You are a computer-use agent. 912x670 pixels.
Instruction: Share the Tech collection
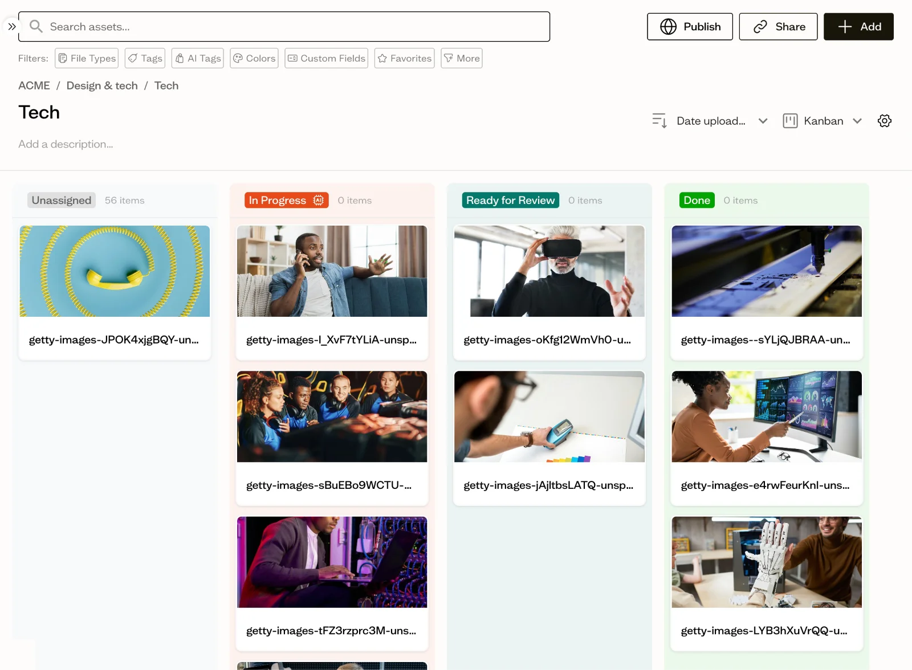(x=778, y=27)
